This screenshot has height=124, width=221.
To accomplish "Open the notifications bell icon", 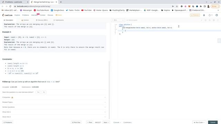I will (x=204, y=15).
